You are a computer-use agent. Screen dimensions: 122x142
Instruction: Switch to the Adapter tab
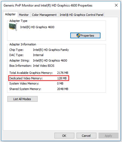10,14
